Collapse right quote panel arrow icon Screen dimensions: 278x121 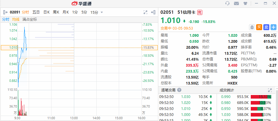(x=154, y=12)
